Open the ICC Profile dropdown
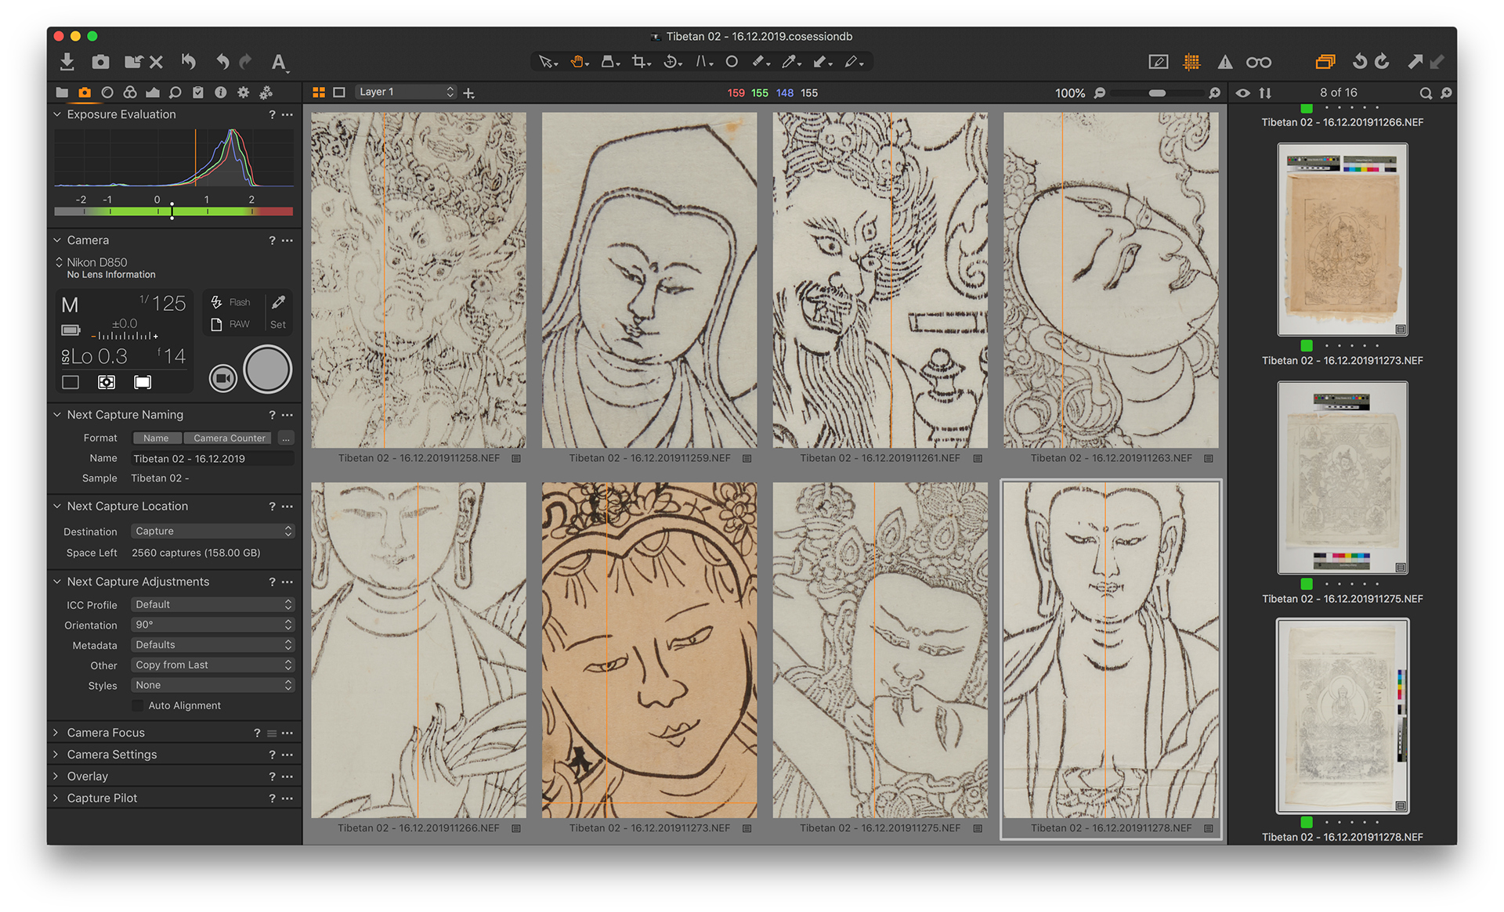This screenshot has width=1504, height=912. [212, 604]
